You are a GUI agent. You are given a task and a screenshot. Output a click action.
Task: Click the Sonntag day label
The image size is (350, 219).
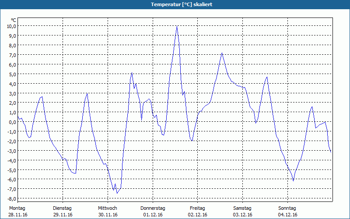tap(287, 208)
